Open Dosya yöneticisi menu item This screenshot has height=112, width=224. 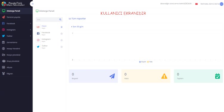(x=16, y=55)
